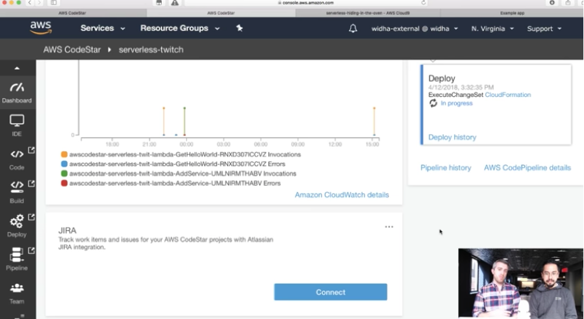Click the orange spike near 15:00
Image resolution: width=584 pixels, height=319 pixels.
click(x=374, y=121)
